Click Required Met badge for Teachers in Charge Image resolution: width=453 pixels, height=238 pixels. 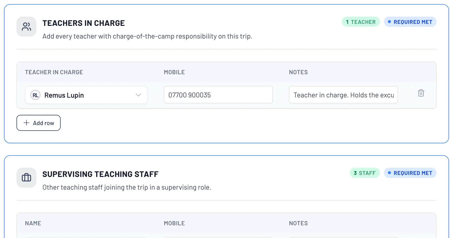[x=410, y=22]
